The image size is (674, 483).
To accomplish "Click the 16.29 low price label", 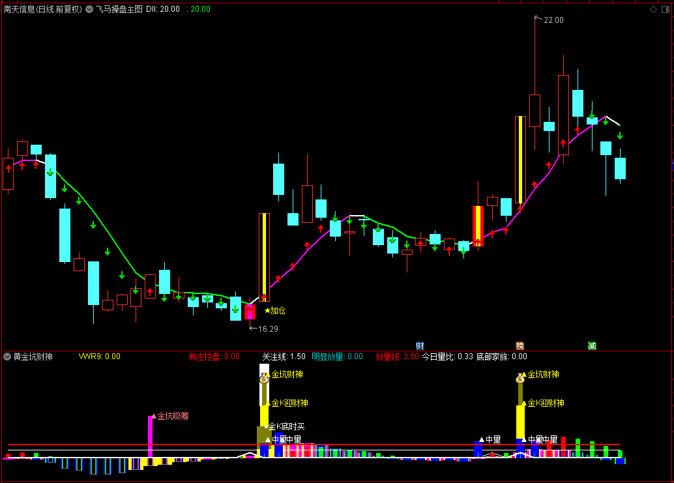I will 268,329.
